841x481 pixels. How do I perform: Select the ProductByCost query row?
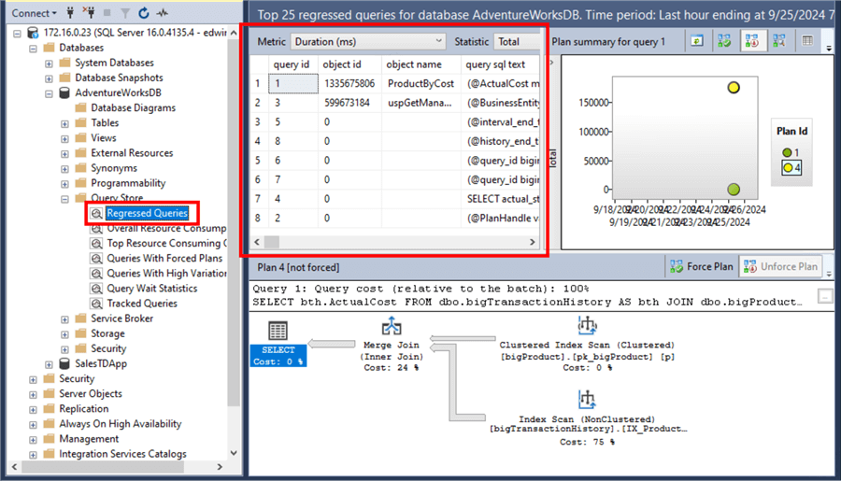pos(396,84)
